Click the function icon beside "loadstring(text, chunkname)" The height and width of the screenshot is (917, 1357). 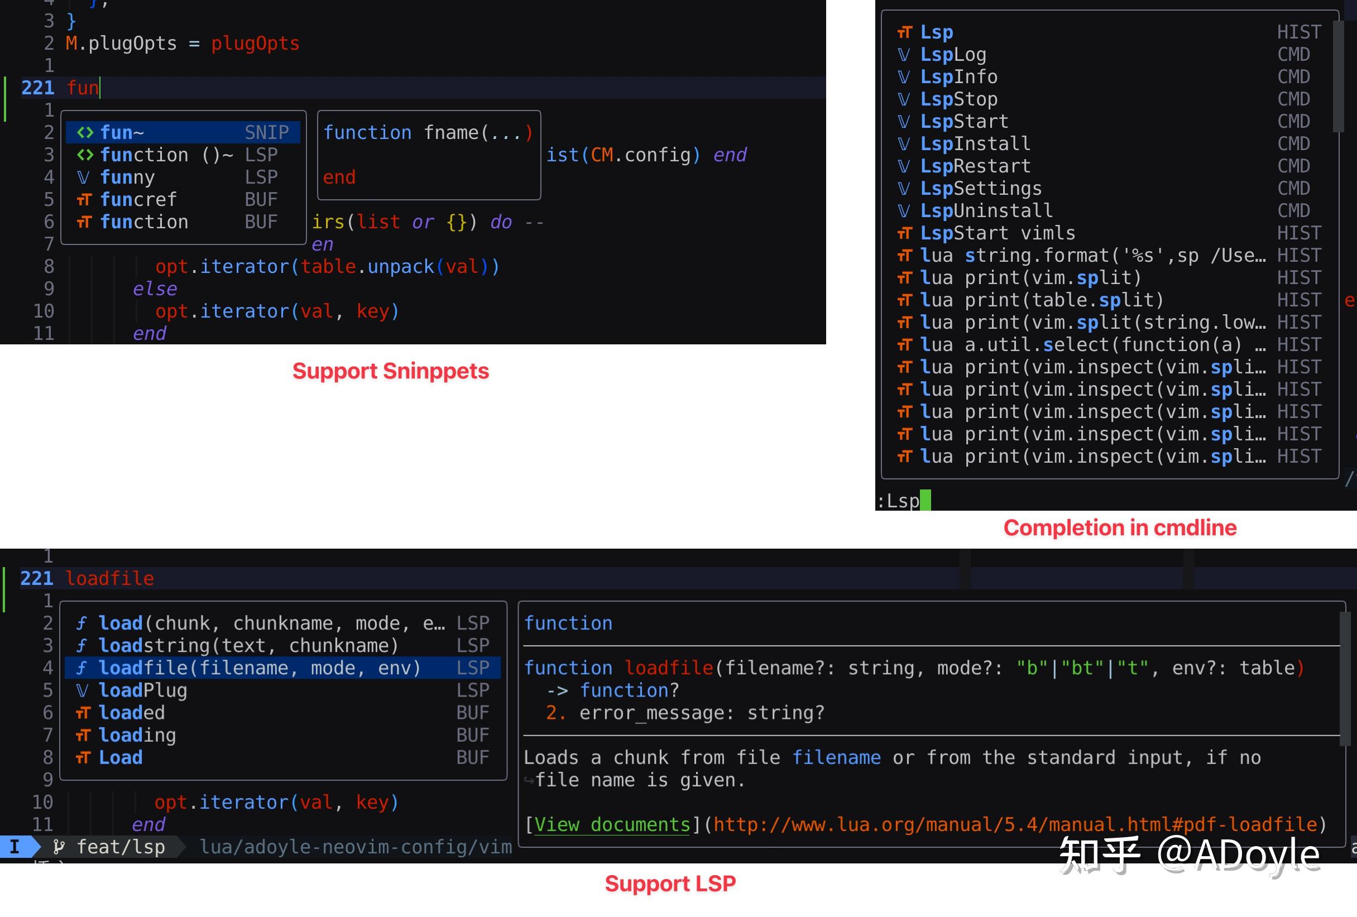pos(82,645)
